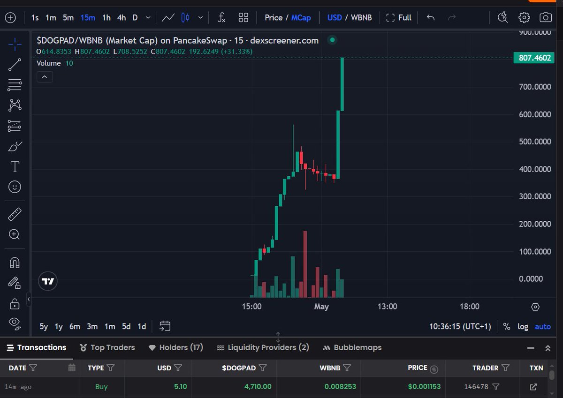Show values in USD
Image resolution: width=563 pixels, height=398 pixels.
[335, 18]
